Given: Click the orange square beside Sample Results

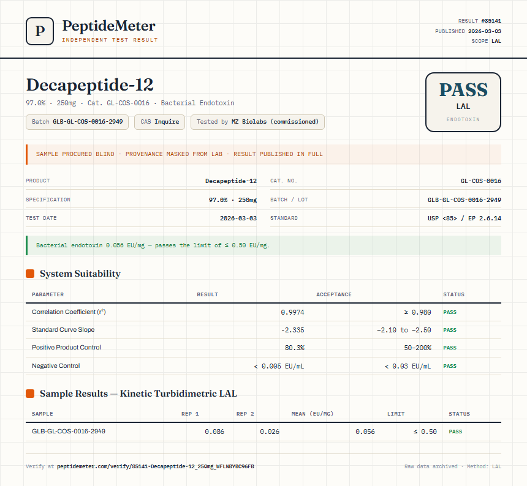Looking at the screenshot, I should [x=30, y=394].
